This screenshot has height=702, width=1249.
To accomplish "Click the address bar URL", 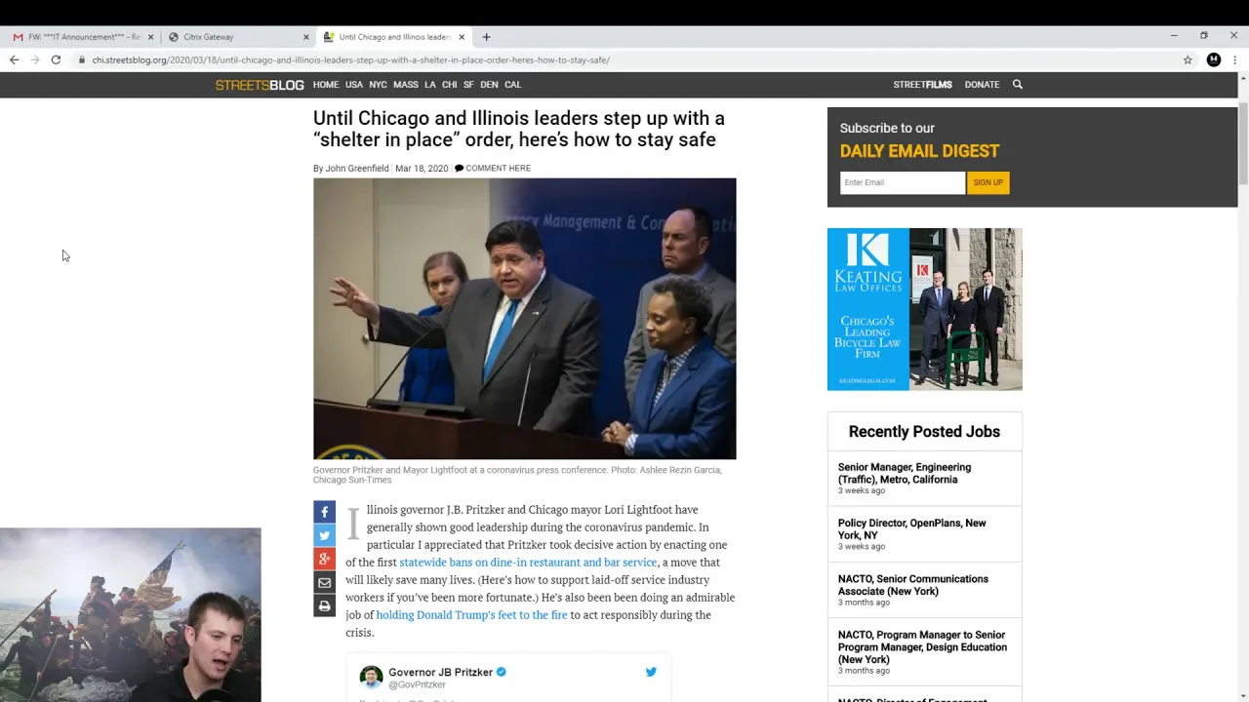I will point(351,59).
